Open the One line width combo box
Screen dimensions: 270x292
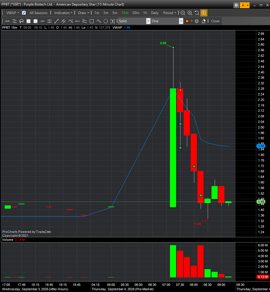pyautogui.click(x=167, y=21)
